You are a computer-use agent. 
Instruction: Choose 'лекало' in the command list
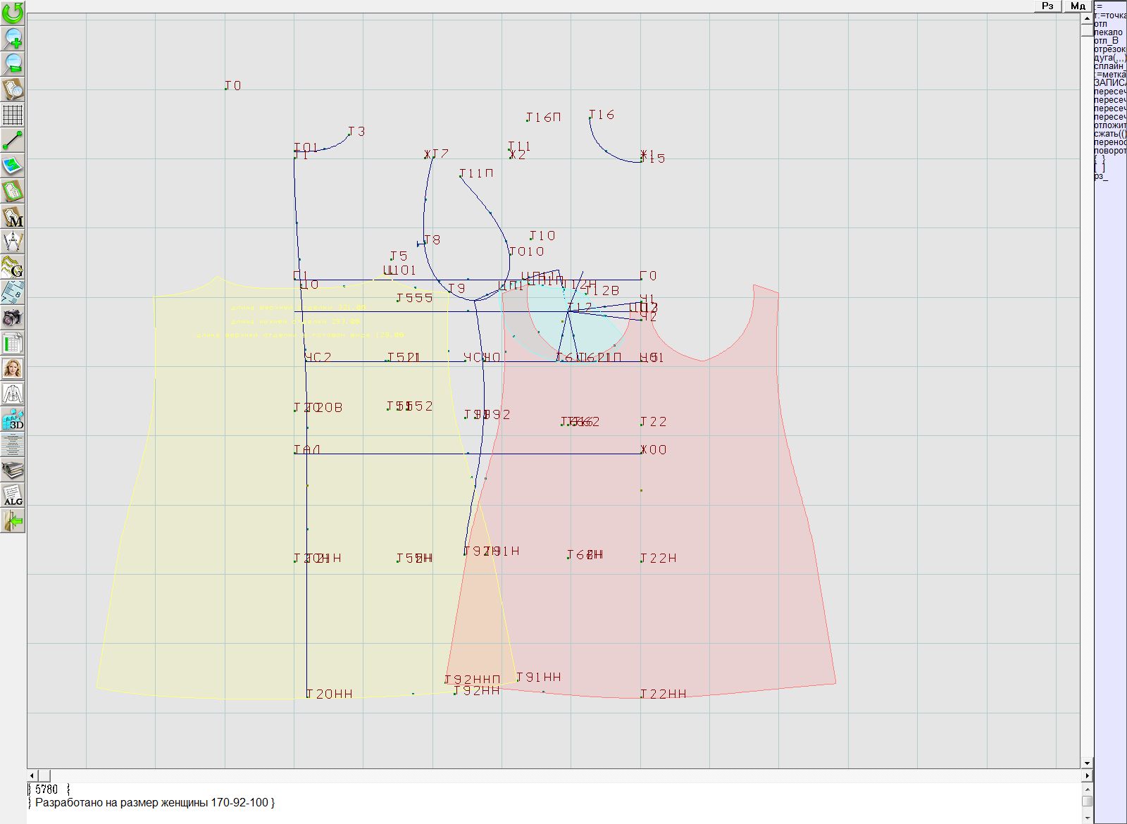[x=1108, y=32]
